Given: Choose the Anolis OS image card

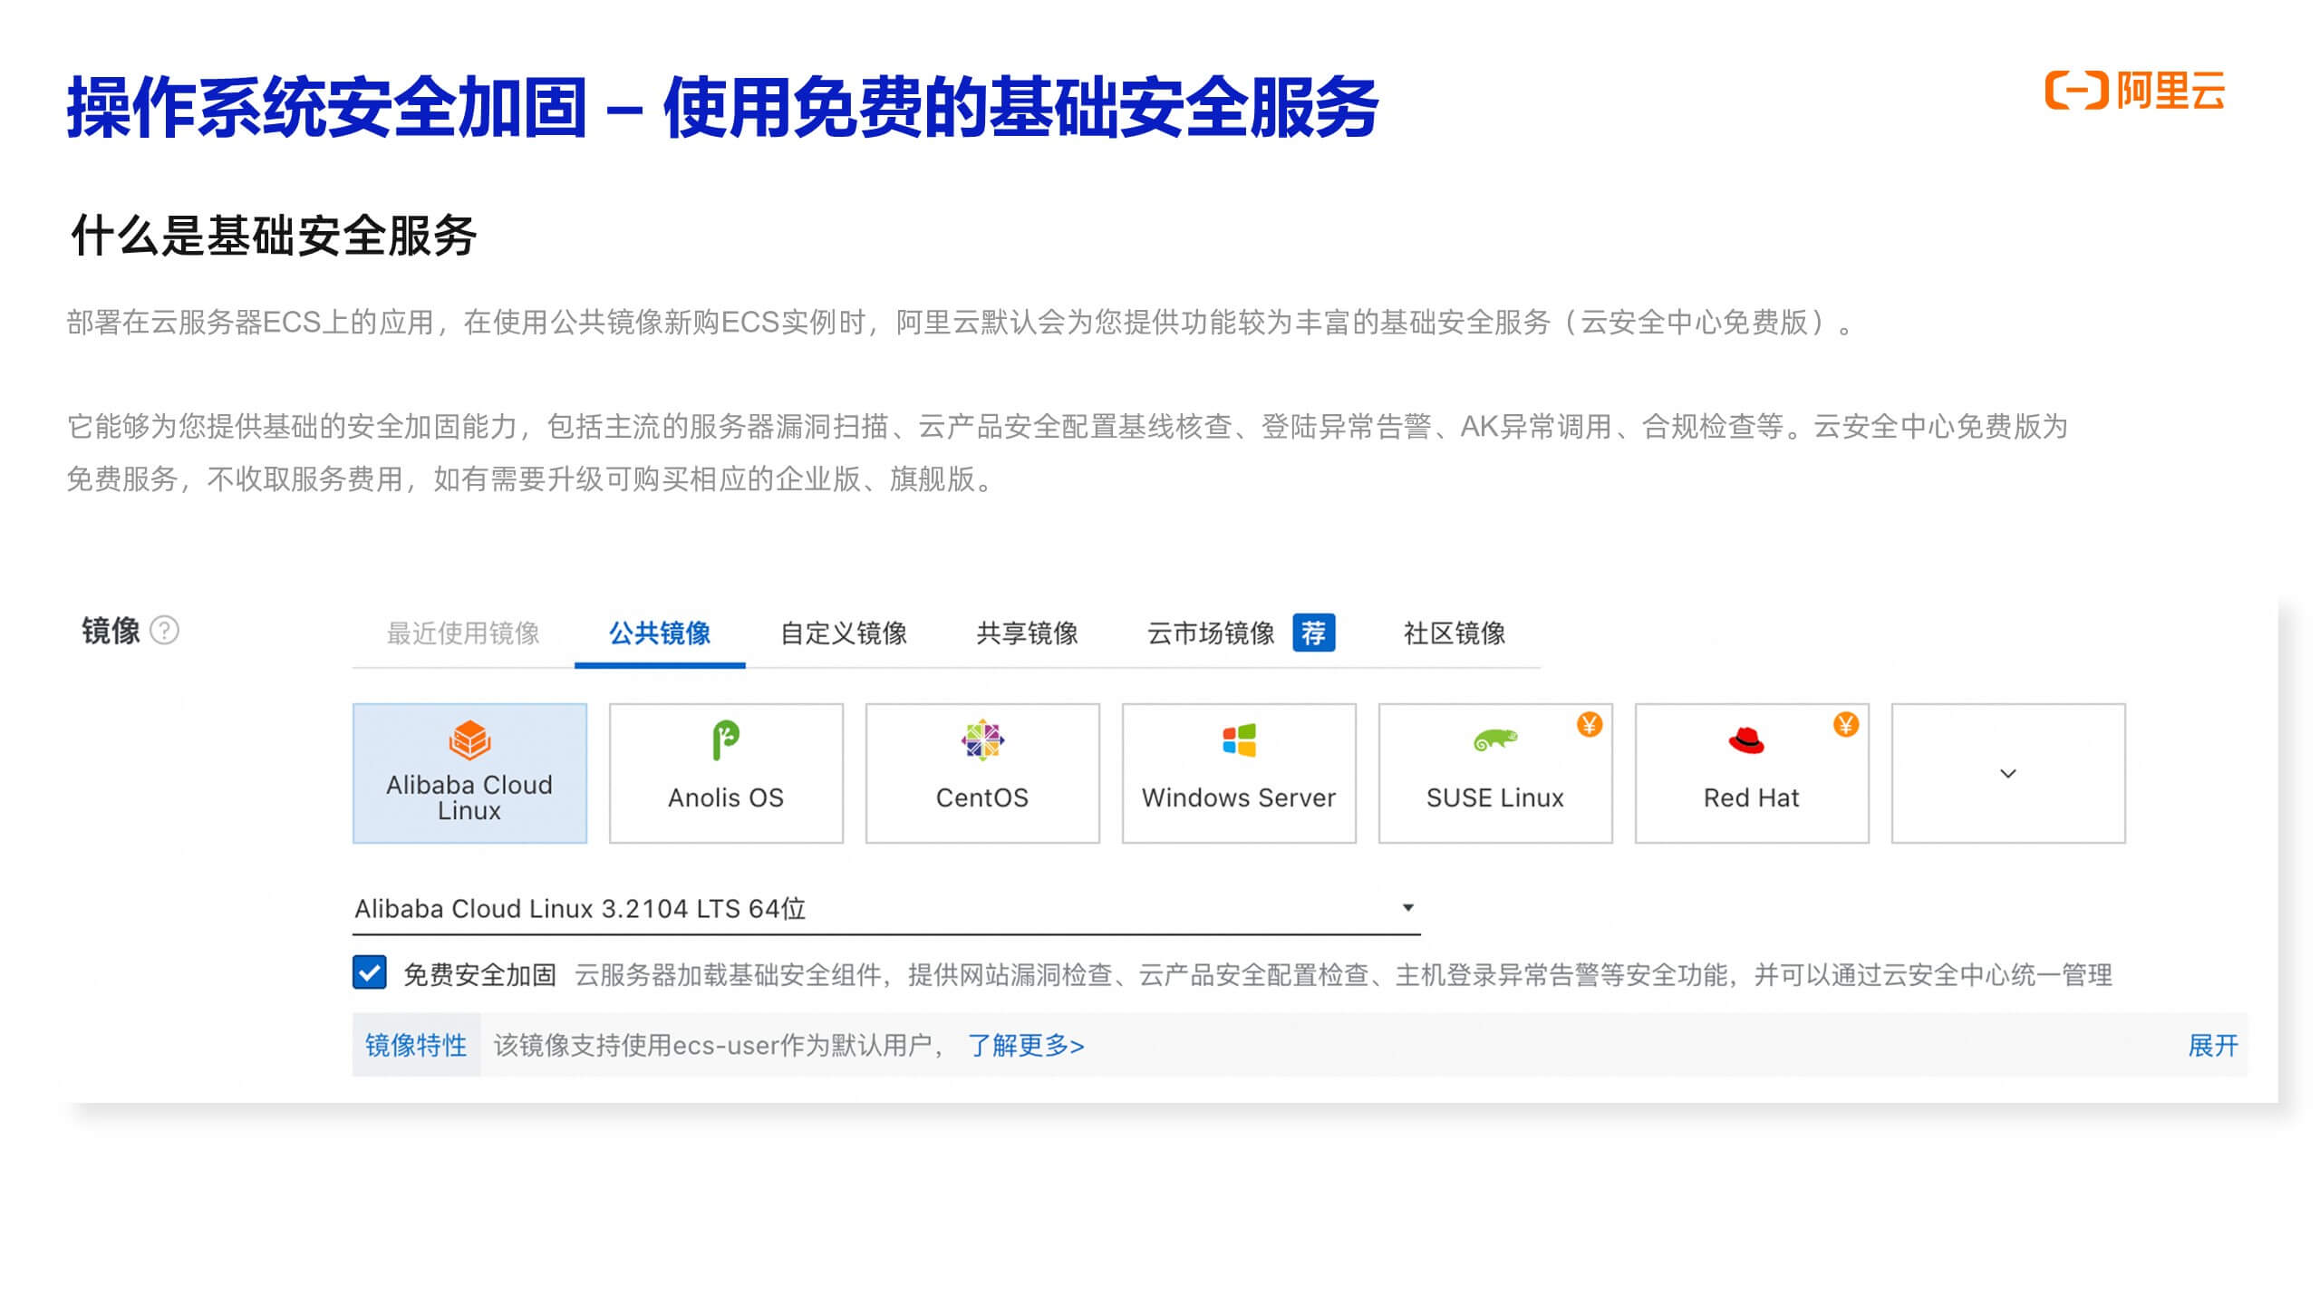Looking at the screenshot, I should [726, 773].
